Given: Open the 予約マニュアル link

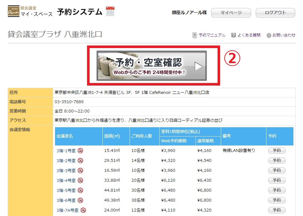Looking at the screenshot, I should (x=212, y=35).
